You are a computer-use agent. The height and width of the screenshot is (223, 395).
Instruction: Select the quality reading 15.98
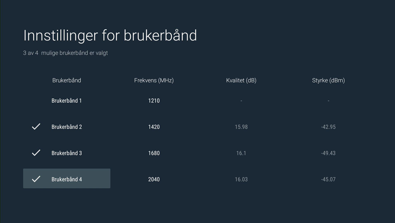[241, 127]
